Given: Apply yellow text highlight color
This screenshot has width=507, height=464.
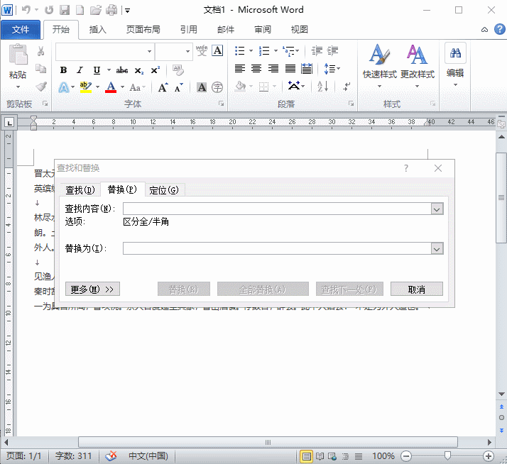Looking at the screenshot, I should click(x=86, y=87).
